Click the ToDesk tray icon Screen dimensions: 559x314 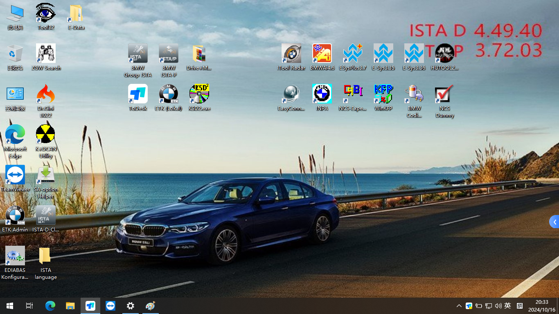[469, 306]
